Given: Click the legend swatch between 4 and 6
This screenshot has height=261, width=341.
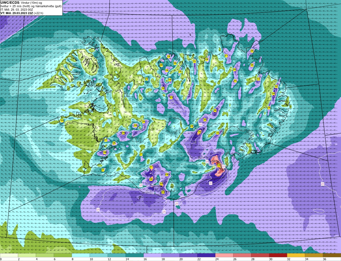Looking at the screenshot, I should (45, 255).
